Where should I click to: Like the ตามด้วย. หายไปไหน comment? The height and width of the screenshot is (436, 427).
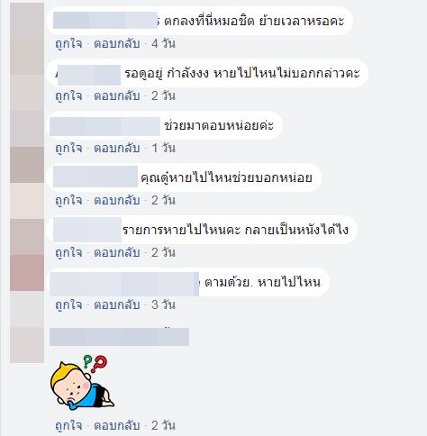68,305
